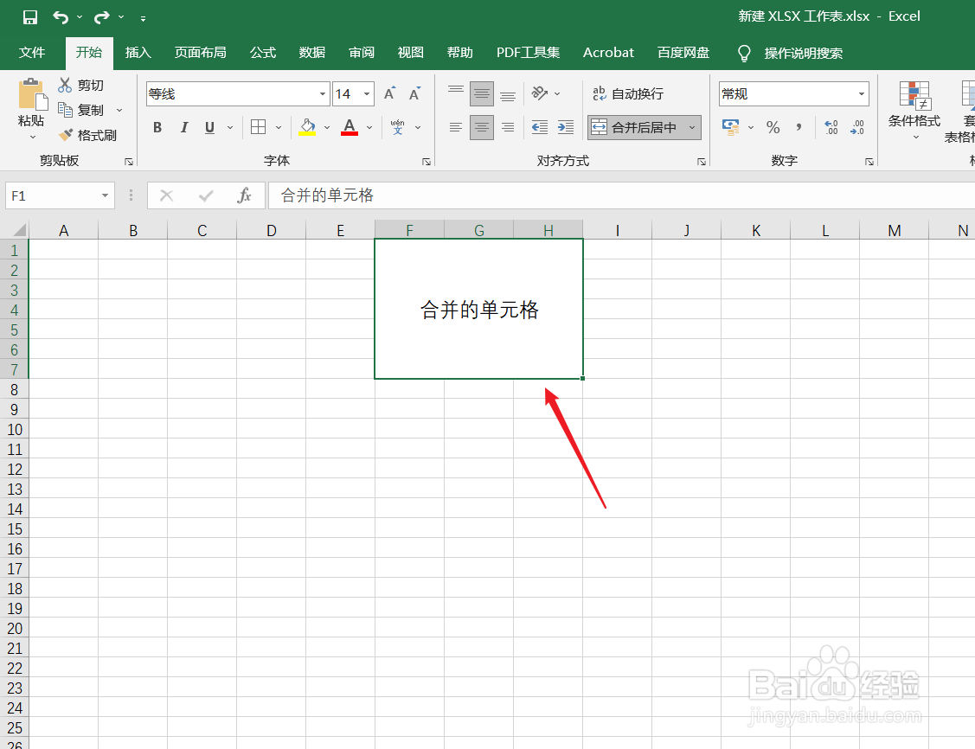Viewport: 975px width, 749px height.
Task: Toggle bottom vertical alignment
Action: coord(508,94)
